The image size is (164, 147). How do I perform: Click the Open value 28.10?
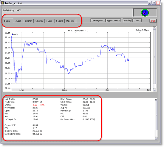click(35, 111)
